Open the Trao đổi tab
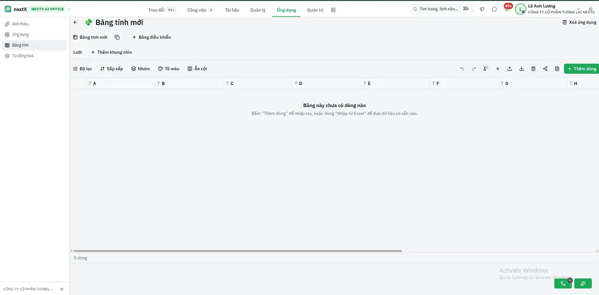Viewport: 599px width, 295px height. click(162, 10)
